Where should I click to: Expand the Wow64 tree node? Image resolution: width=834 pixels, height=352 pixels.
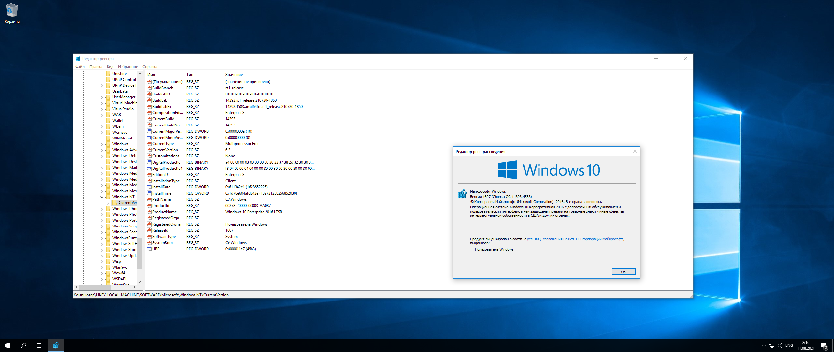tap(102, 273)
